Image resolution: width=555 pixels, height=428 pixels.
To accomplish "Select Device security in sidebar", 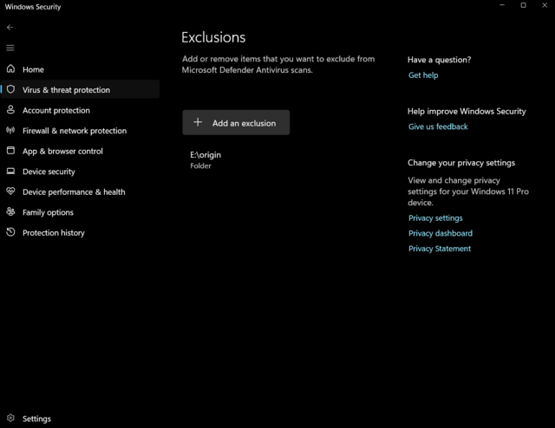I will tap(80, 172).
